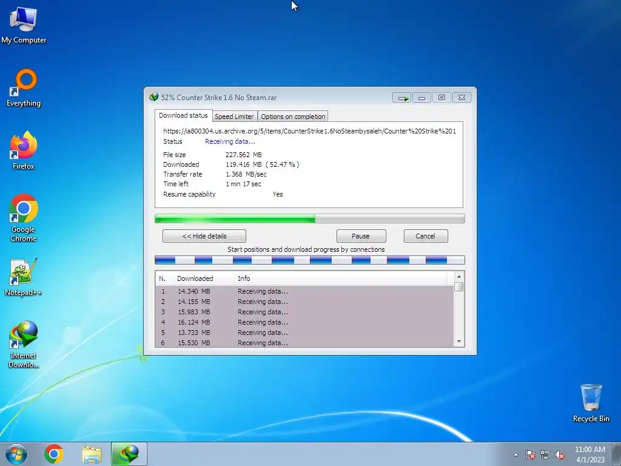The image size is (621, 466).
Task: Switch to the Speed Limiter tab
Action: (x=234, y=116)
